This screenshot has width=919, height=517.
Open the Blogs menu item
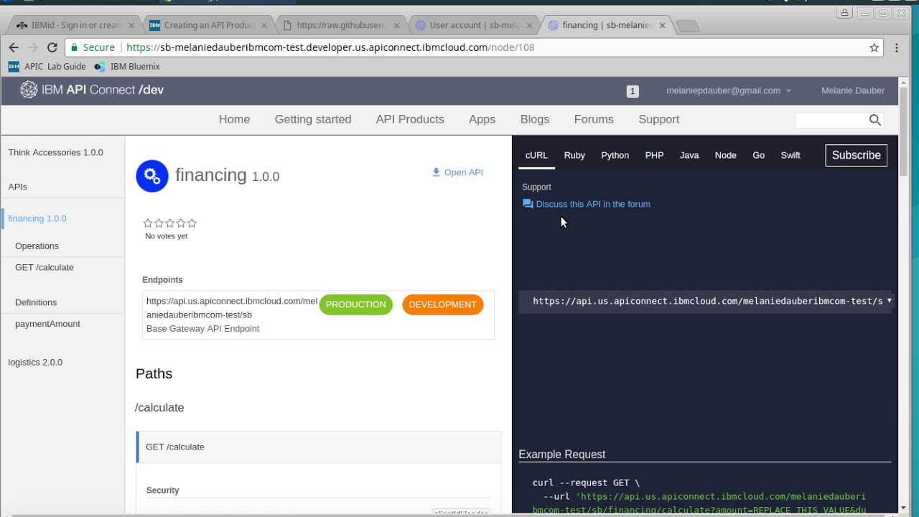(535, 119)
